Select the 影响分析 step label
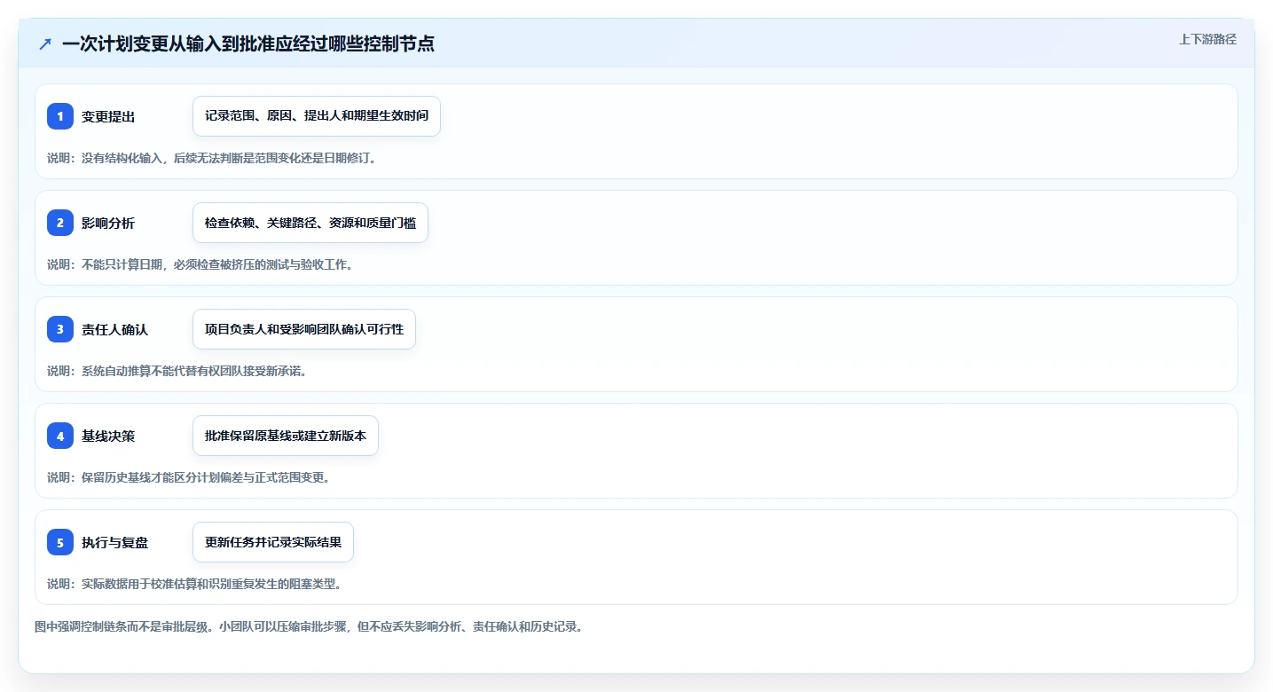Image resolution: width=1273 pixels, height=692 pixels. coord(108,223)
